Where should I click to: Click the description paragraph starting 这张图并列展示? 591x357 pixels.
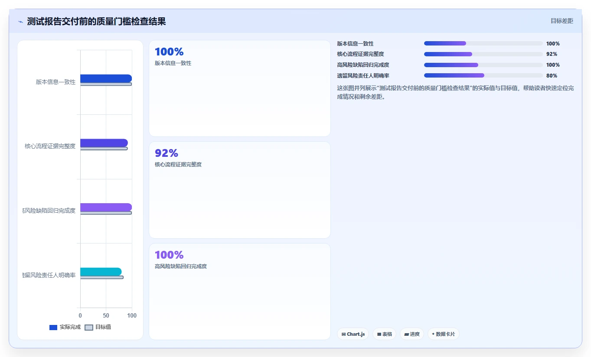(455, 92)
